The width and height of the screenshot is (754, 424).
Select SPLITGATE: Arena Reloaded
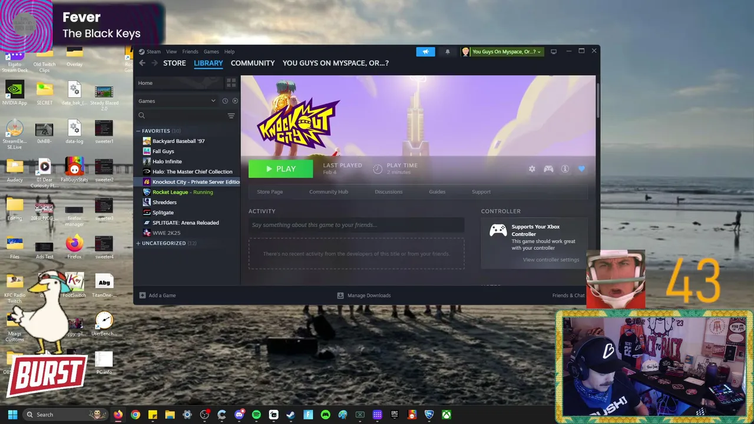(x=186, y=223)
